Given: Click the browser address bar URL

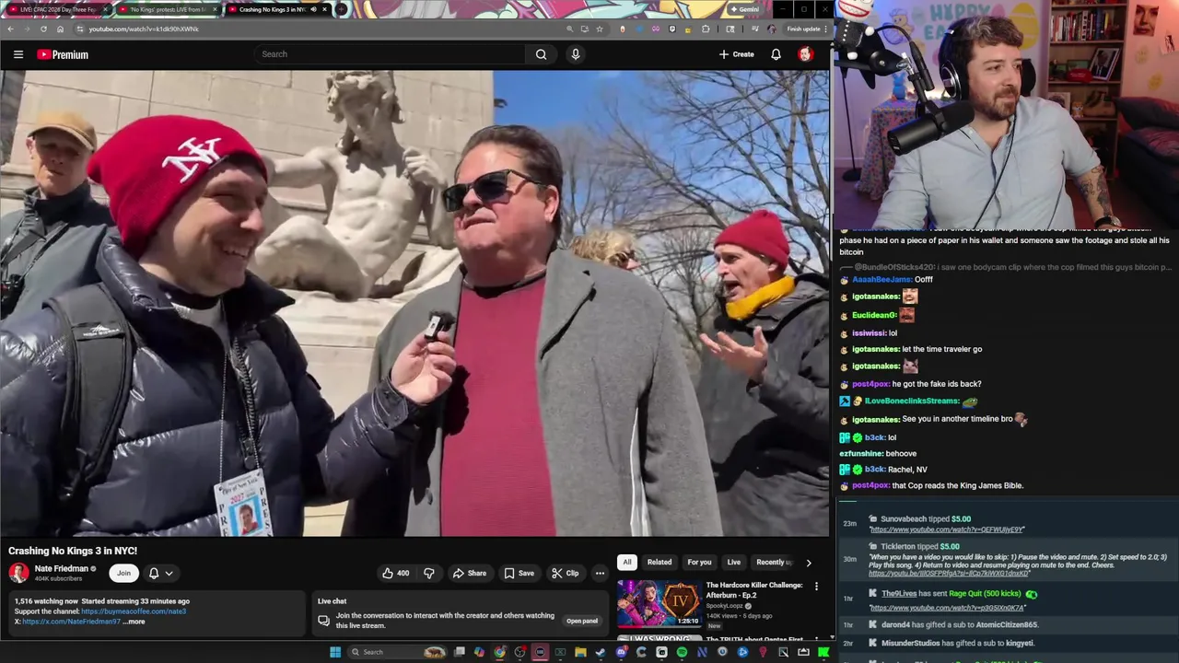Looking at the screenshot, I should [x=144, y=29].
